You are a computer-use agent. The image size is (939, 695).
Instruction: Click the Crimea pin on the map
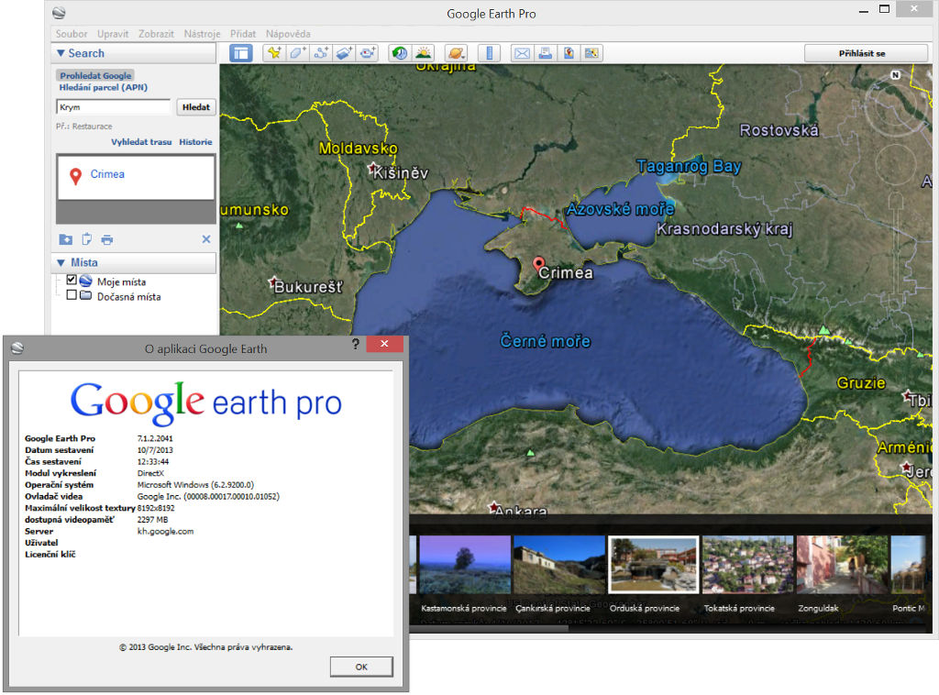[538, 264]
